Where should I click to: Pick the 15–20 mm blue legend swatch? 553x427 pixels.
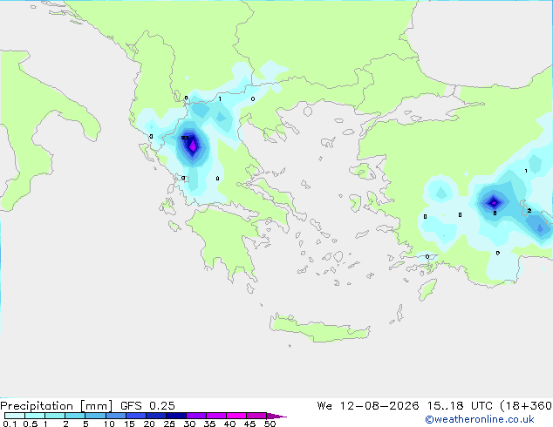[135, 416]
